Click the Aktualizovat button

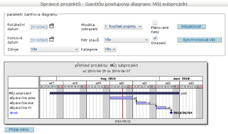tap(192, 27)
